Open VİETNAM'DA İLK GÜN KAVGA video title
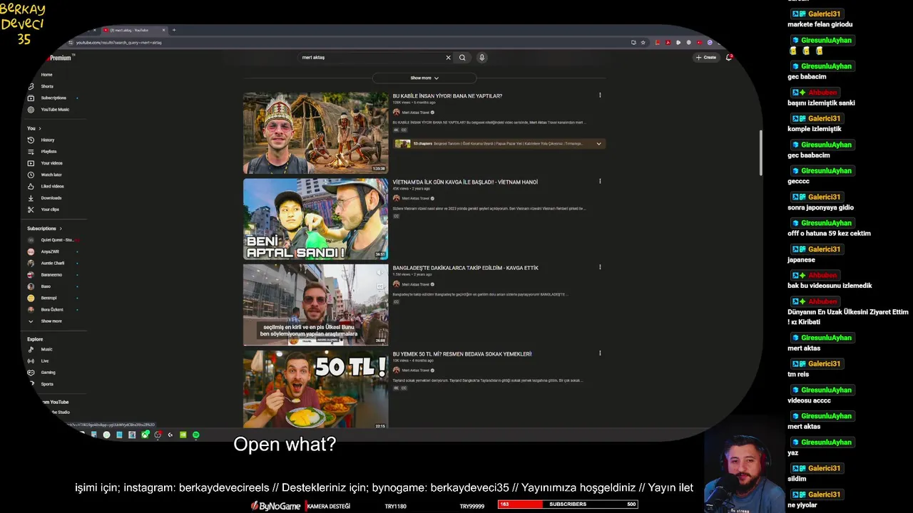Screen dimensions: 913x513 click(x=465, y=182)
